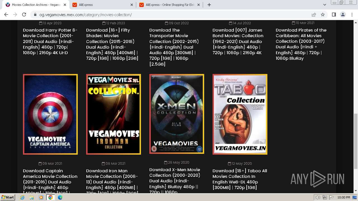Click the taskbar clock showing 10:00 PM
The width and height of the screenshot is (358, 201).
(x=343, y=197)
